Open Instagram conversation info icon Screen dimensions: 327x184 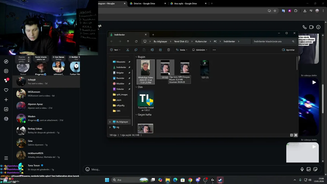point(318,27)
